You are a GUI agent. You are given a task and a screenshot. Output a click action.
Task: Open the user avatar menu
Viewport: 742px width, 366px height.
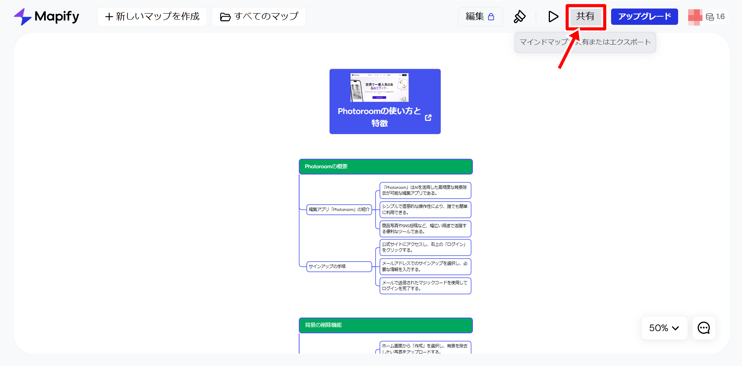[695, 17]
